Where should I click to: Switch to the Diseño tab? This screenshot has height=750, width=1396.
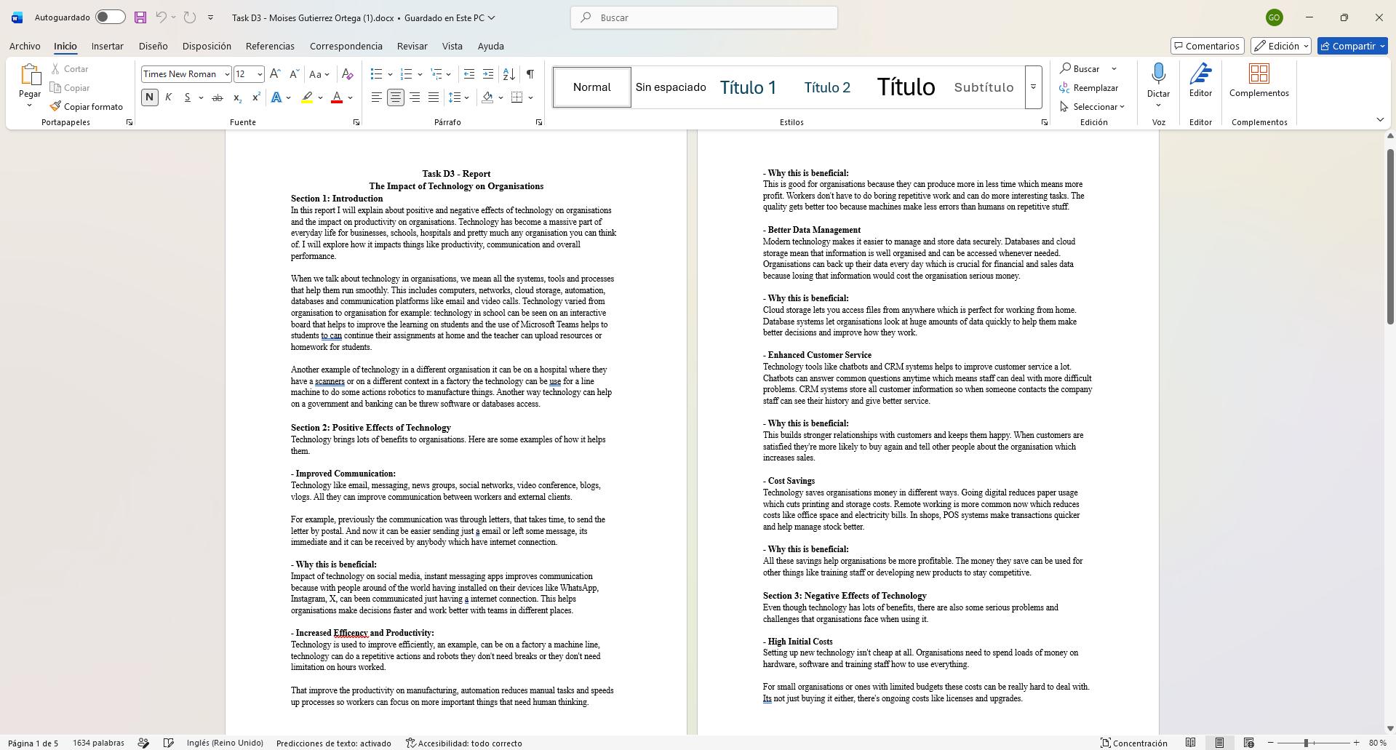tap(153, 46)
